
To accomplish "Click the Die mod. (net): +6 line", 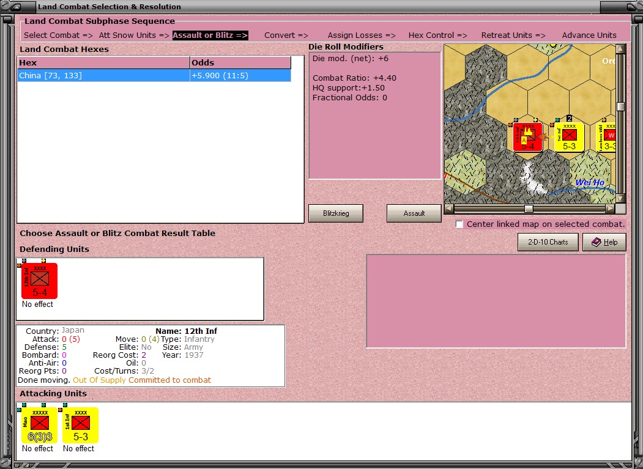I will [x=350, y=59].
